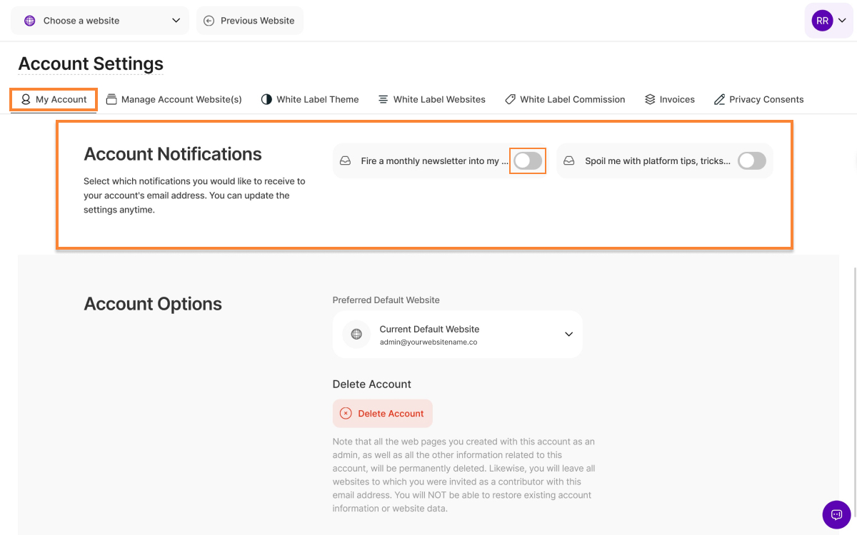Viewport: 857px width, 535px height.
Task: Open the chat support bubble icon
Action: pyautogui.click(x=836, y=514)
